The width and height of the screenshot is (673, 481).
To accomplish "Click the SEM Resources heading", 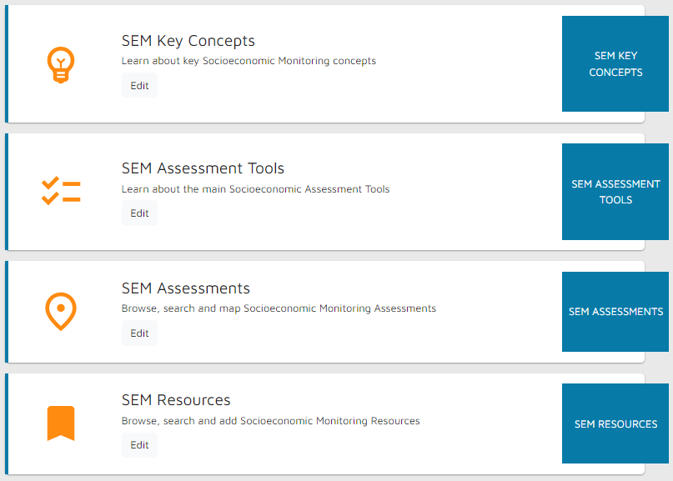I will pyautogui.click(x=176, y=399).
